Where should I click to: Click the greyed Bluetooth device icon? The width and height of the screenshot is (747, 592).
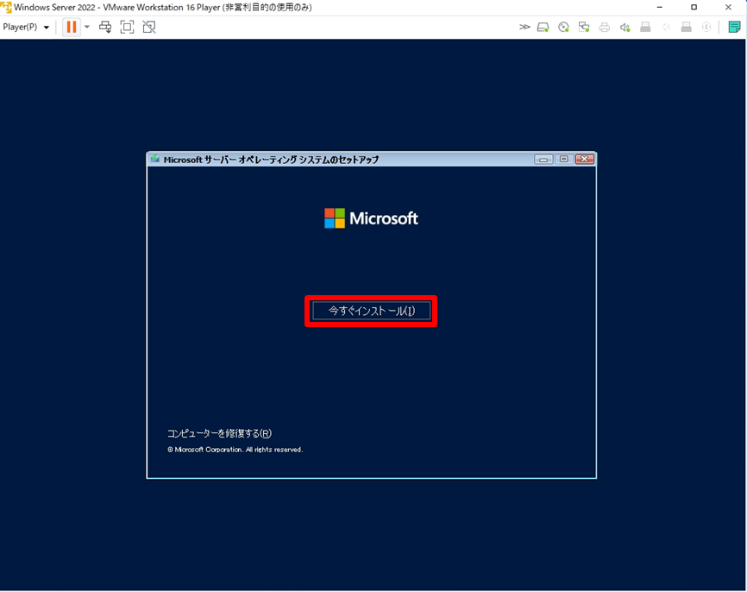[x=706, y=27]
